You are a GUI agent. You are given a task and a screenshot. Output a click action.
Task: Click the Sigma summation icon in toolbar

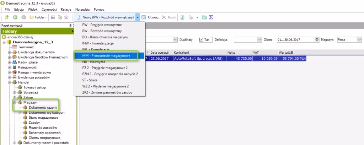point(211,17)
